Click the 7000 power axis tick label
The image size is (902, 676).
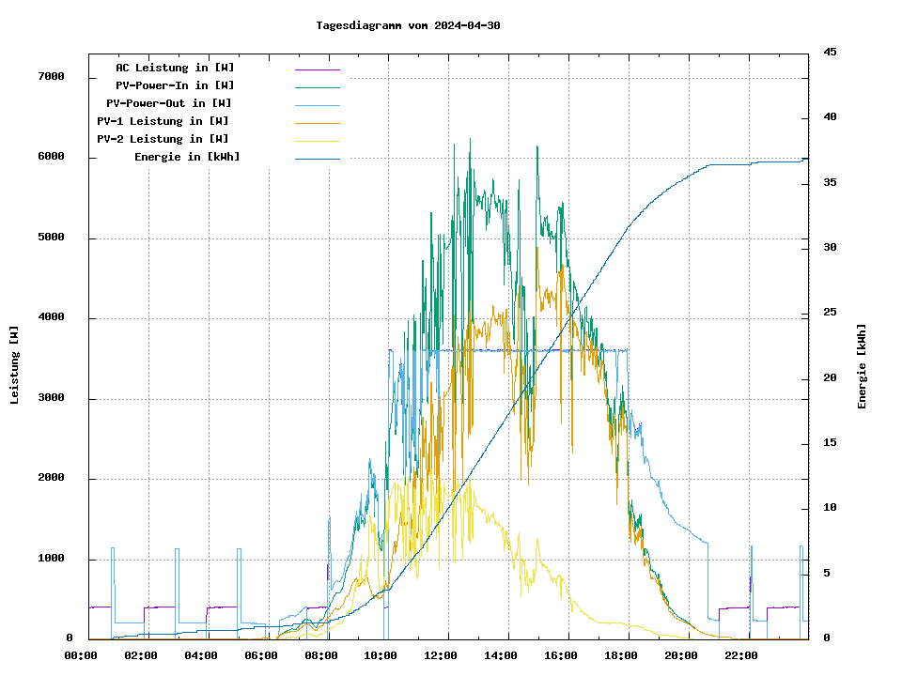click(x=51, y=76)
